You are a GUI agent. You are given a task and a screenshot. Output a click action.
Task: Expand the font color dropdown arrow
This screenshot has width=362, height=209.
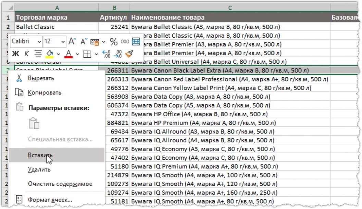point(77,54)
